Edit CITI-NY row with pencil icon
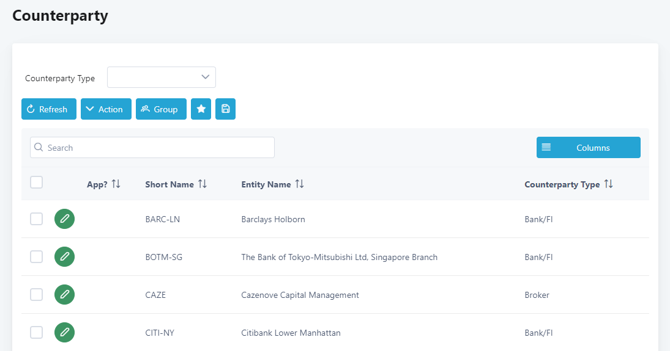 pos(64,333)
